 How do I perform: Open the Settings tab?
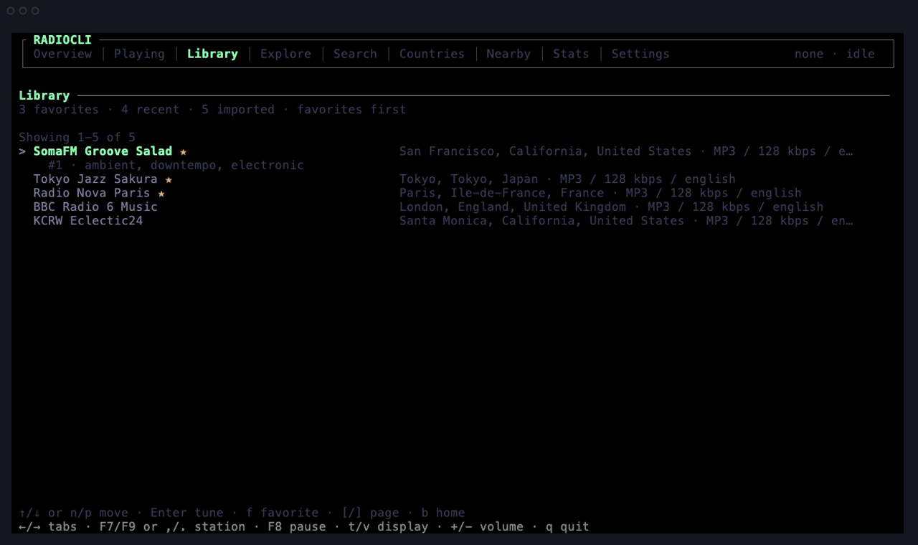tap(640, 54)
